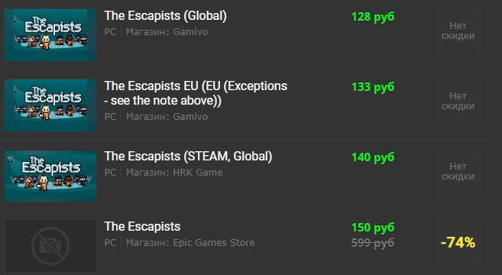Open The Escapists EU (Exceptions) title
Viewport: 502px width, 275px height.
click(196, 93)
